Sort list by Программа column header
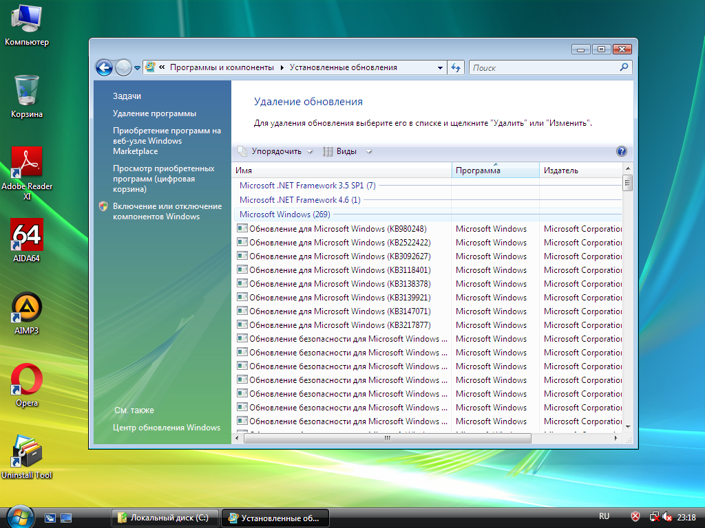This screenshot has height=528, width=705. (495, 170)
